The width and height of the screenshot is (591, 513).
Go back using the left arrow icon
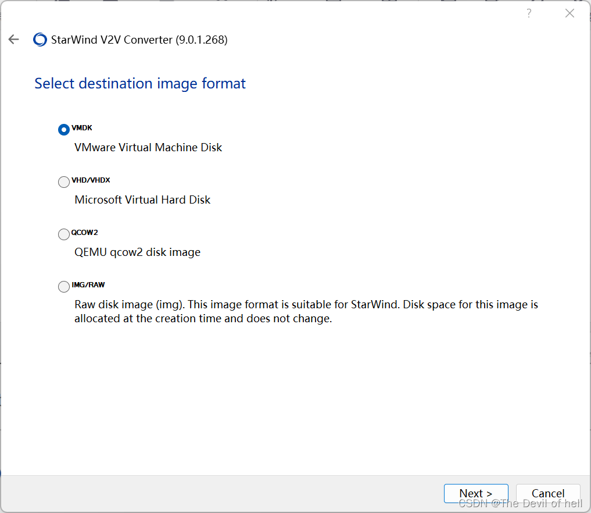coord(13,39)
